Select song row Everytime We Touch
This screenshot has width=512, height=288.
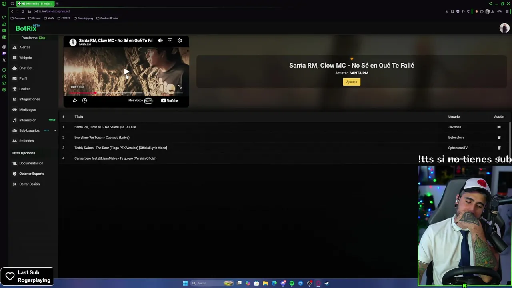point(284,138)
